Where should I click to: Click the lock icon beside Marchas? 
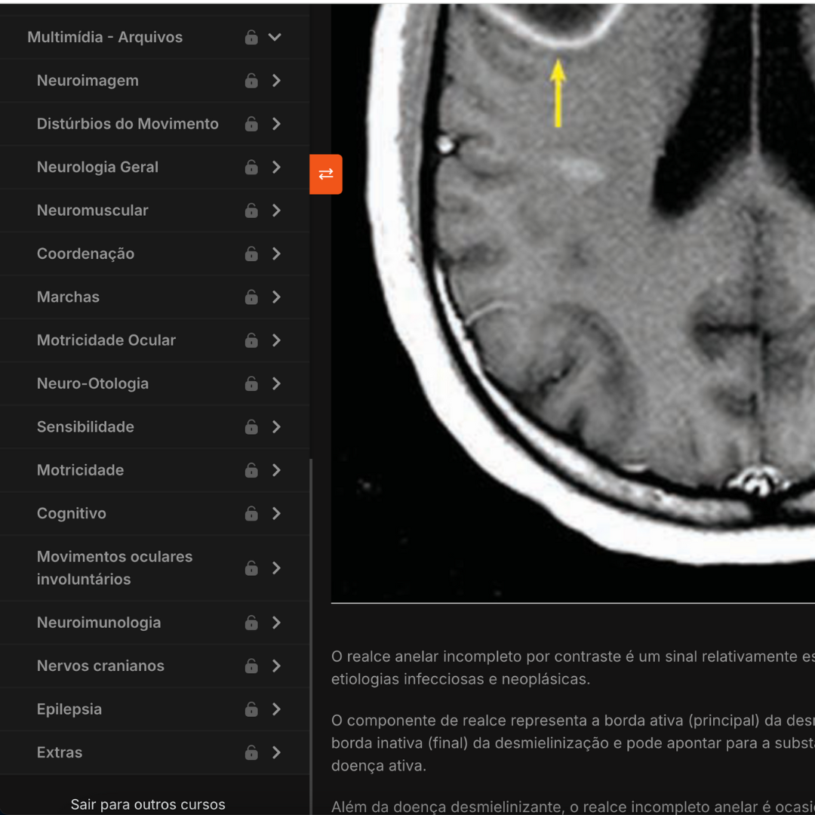251,297
